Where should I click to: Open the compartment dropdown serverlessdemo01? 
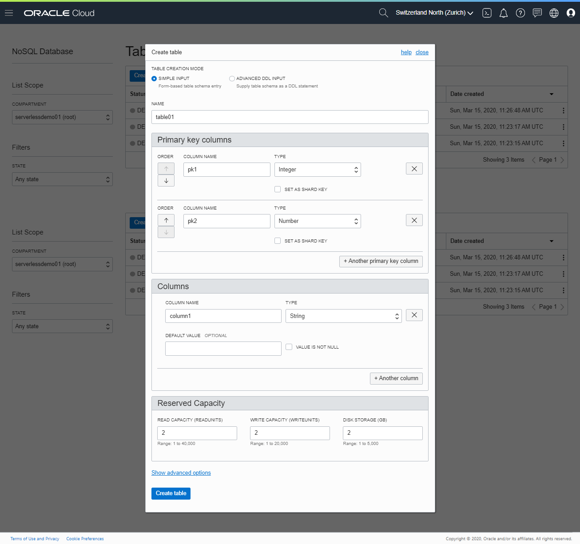point(62,117)
